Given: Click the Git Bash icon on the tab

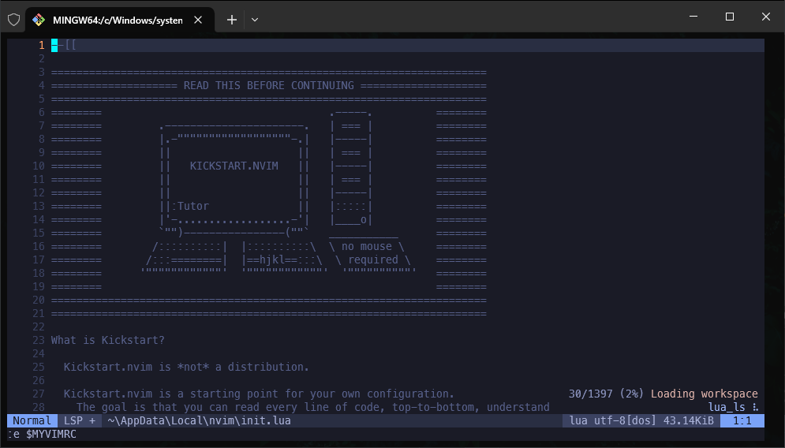Looking at the screenshot, I should tap(39, 20).
